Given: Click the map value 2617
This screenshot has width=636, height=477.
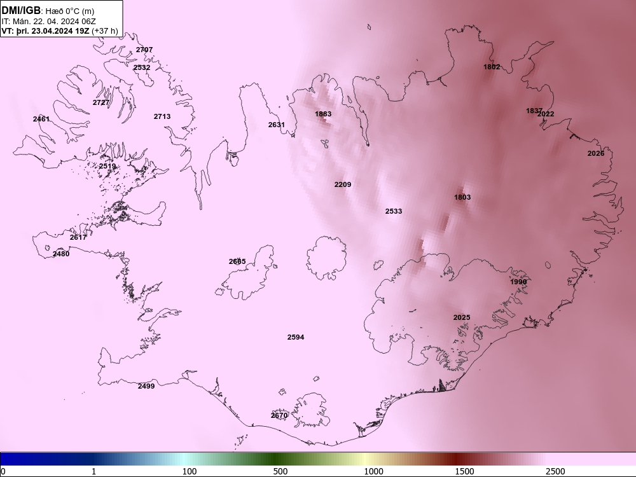Looking at the screenshot, I should tap(78, 238).
